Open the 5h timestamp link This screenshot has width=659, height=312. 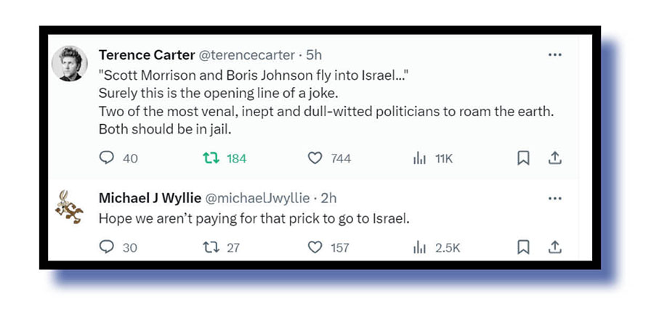[315, 54]
